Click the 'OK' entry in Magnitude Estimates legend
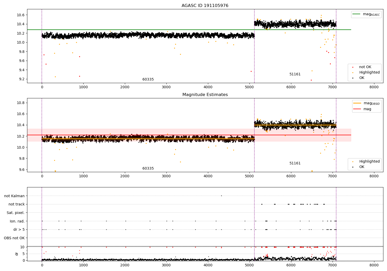The image size is (387, 271). [x=362, y=167]
